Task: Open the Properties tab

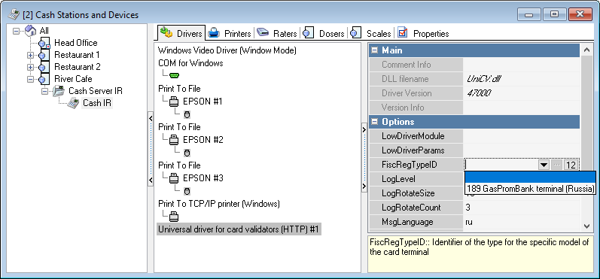Action: [x=423, y=34]
